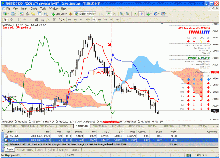Open the Tools menu
The height and width of the screenshot is (158, 220).
(43, 8)
